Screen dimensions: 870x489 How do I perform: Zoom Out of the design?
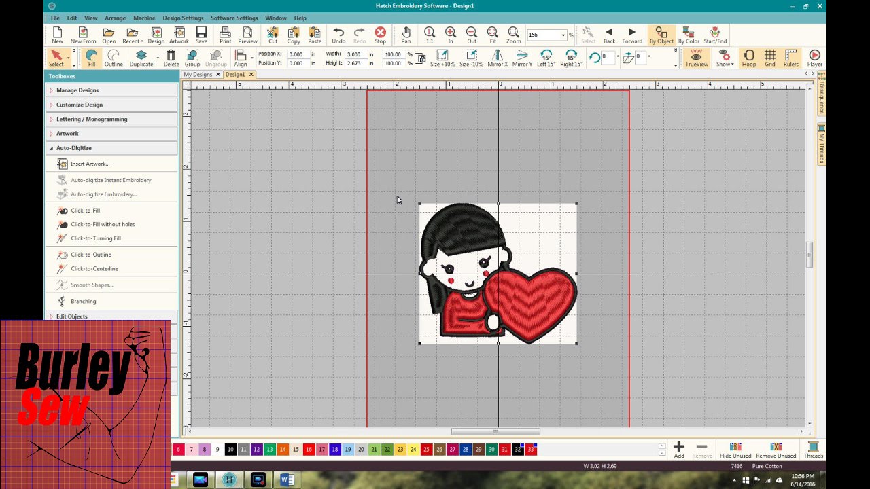pyautogui.click(x=471, y=35)
